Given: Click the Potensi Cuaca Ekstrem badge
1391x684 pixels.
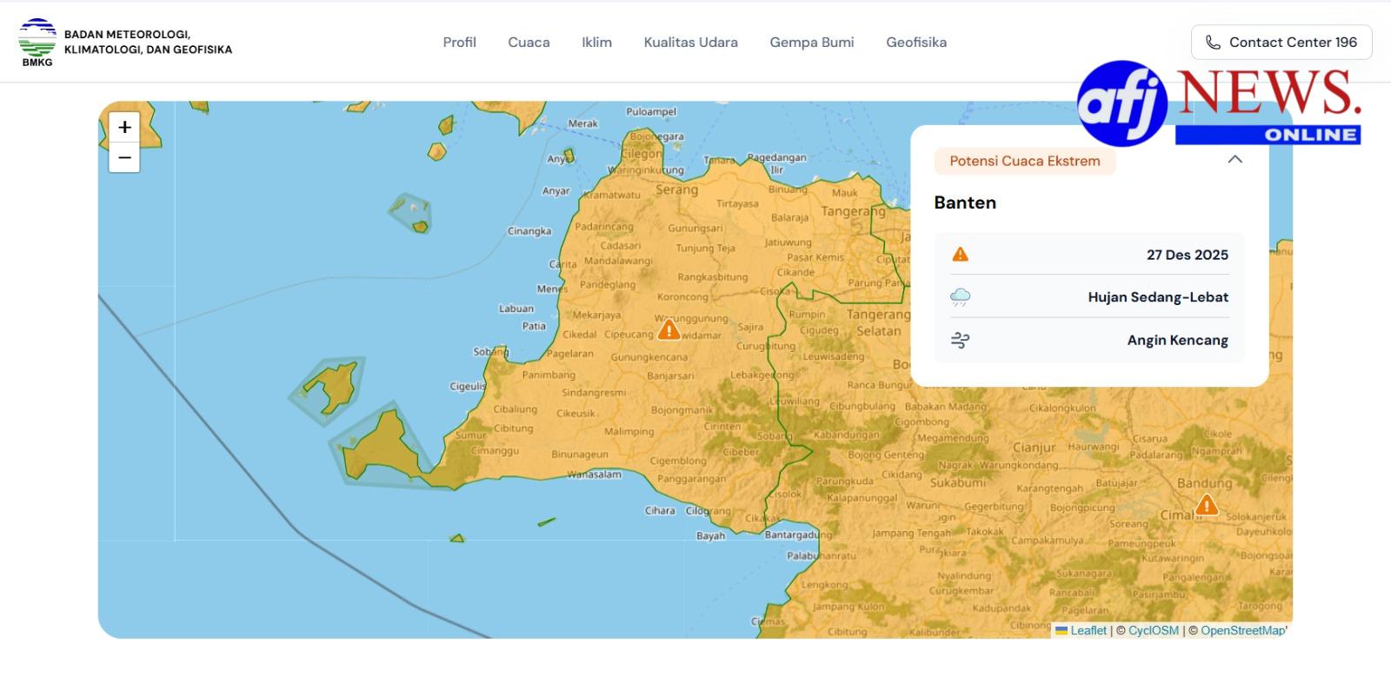Looking at the screenshot, I should [1024, 161].
